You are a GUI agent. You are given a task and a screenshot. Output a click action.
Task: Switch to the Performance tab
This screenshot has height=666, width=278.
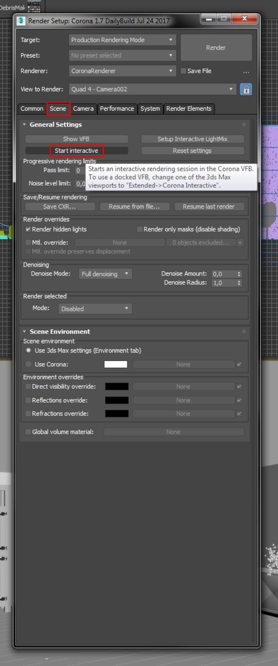coord(117,108)
